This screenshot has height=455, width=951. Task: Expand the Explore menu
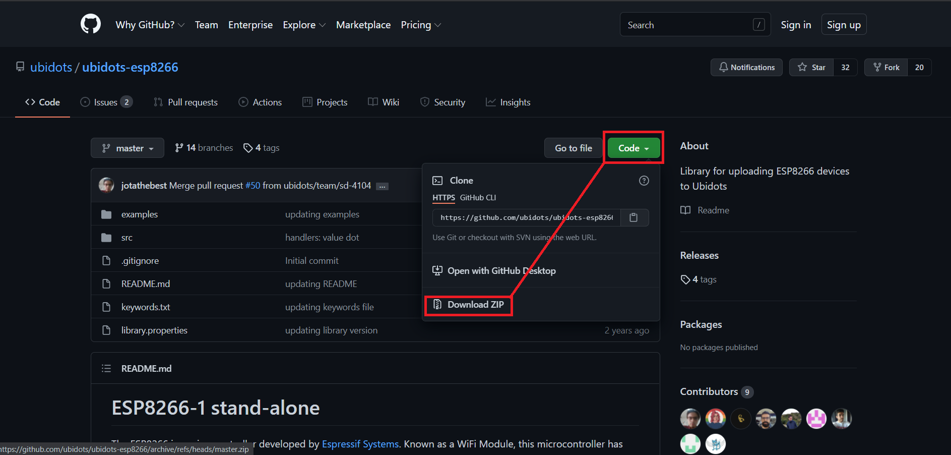[304, 25]
